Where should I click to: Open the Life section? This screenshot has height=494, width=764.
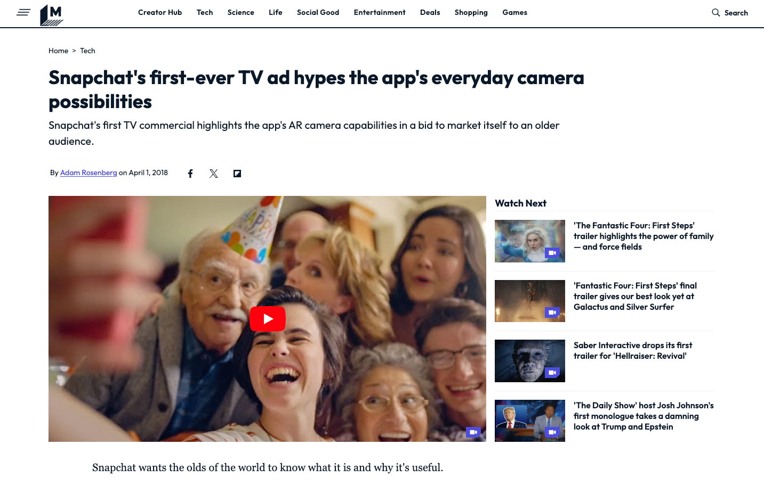(276, 12)
